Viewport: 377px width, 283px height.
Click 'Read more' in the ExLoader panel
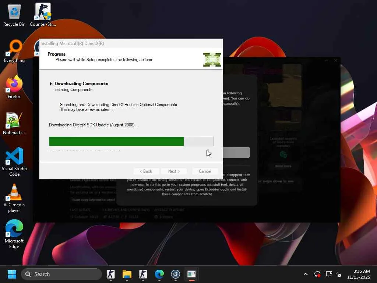tap(283, 166)
